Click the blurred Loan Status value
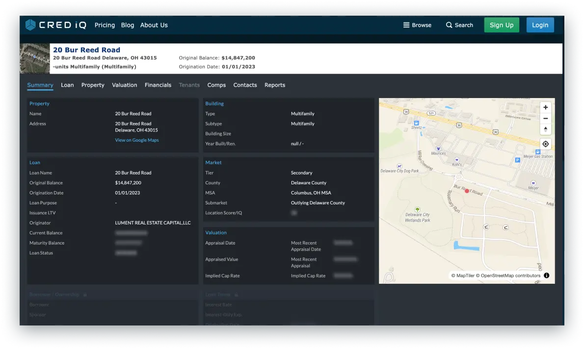This screenshot has height=349, width=584. point(126,253)
